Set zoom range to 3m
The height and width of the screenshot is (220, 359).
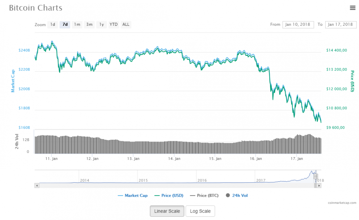pyautogui.click(x=89, y=24)
